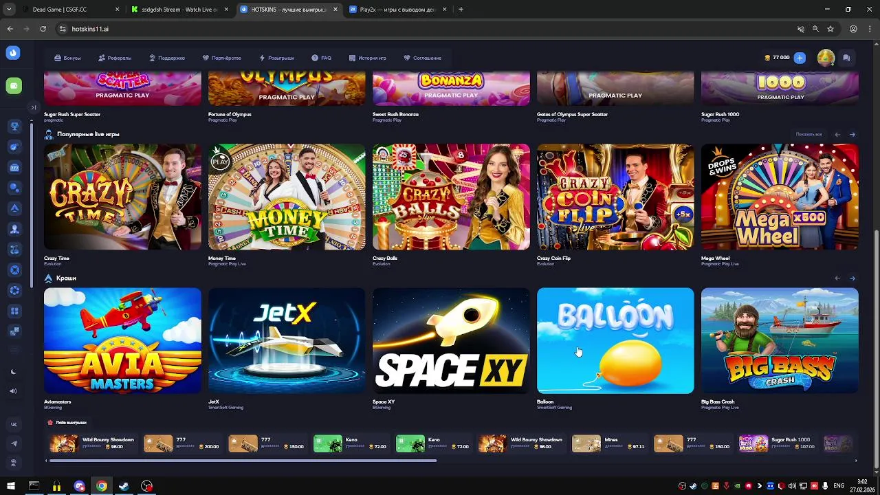Switch to the ssdgdsh Stream tab
This screenshot has width=880, height=495.
(179, 10)
